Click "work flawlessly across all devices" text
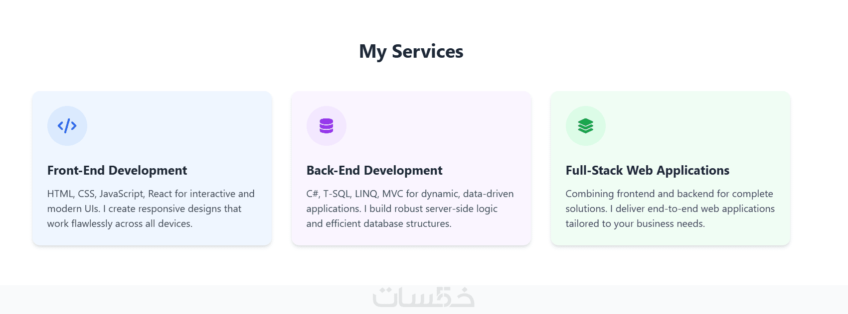Viewport: 848px width, 314px height. tap(120, 223)
